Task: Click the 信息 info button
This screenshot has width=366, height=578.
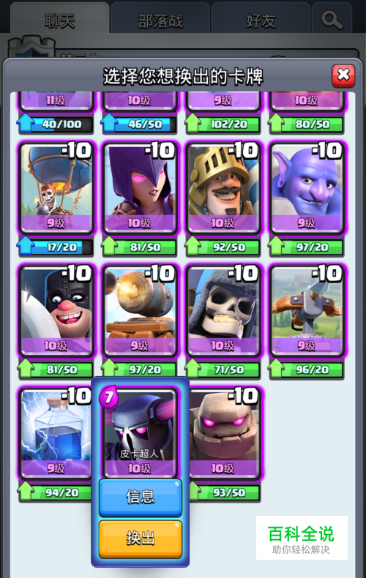Action: tap(141, 497)
